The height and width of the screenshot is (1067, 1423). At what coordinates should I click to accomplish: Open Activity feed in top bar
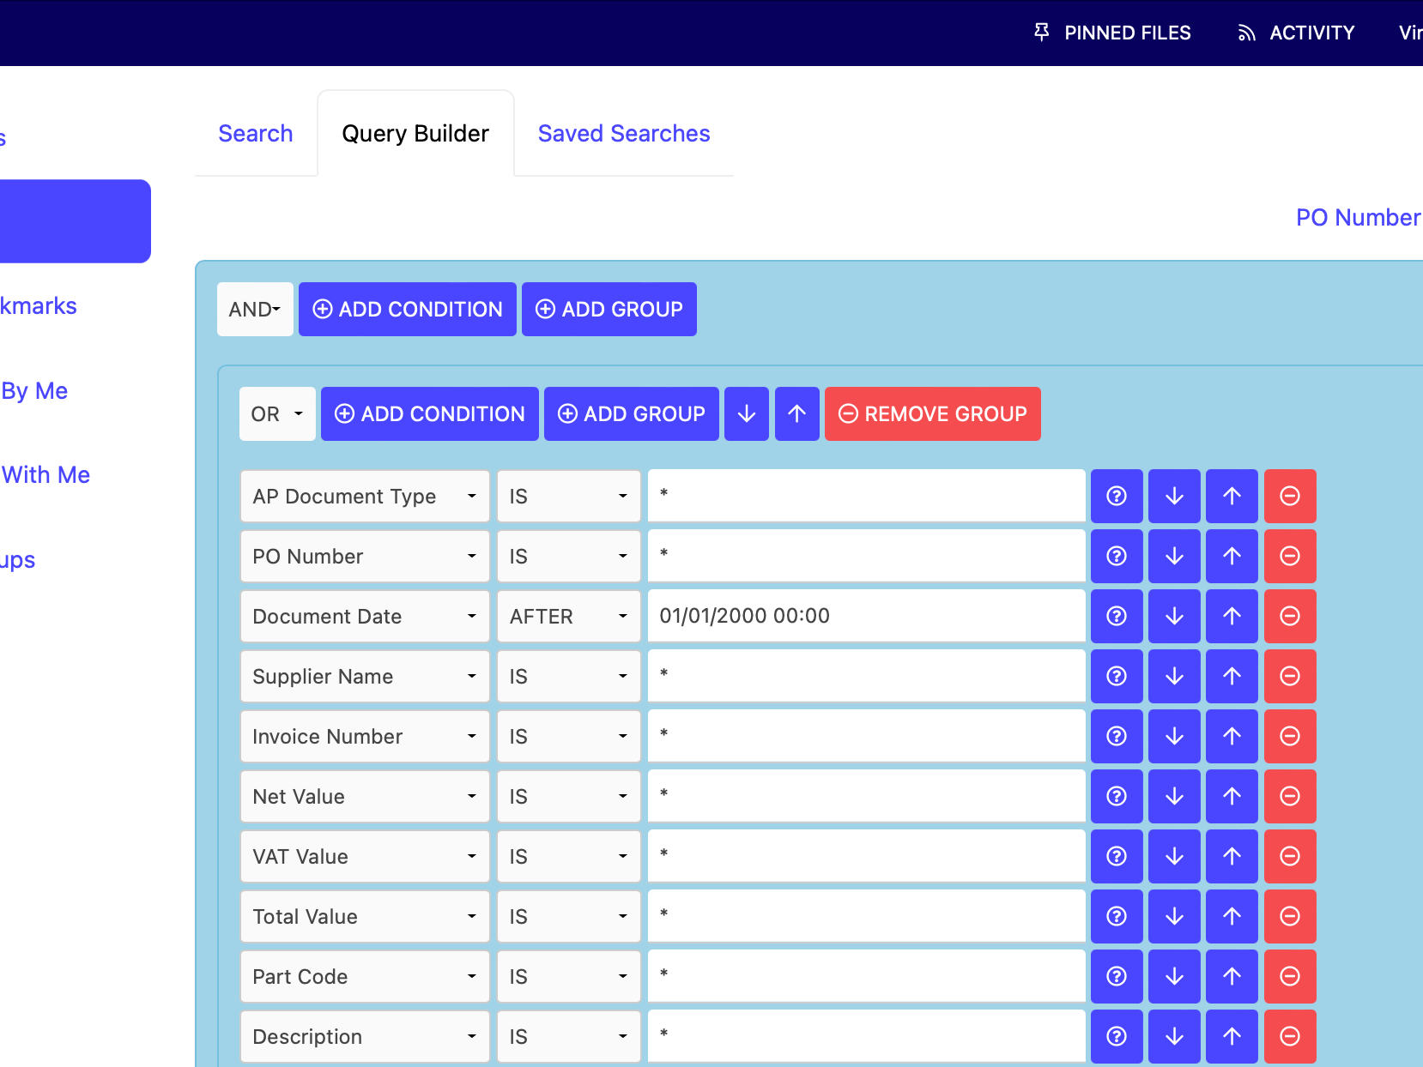(x=1296, y=33)
